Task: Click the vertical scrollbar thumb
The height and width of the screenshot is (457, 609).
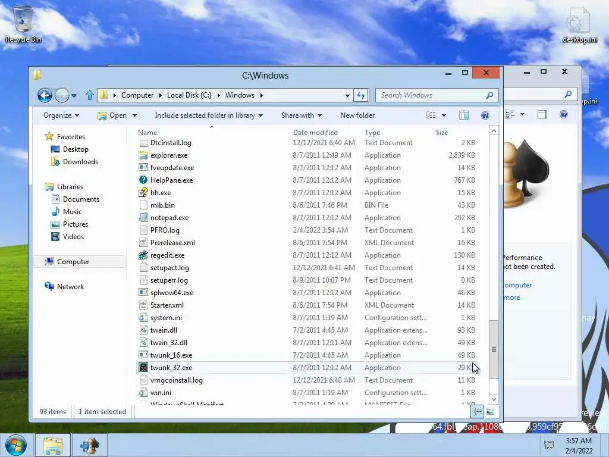Action: pyautogui.click(x=494, y=349)
